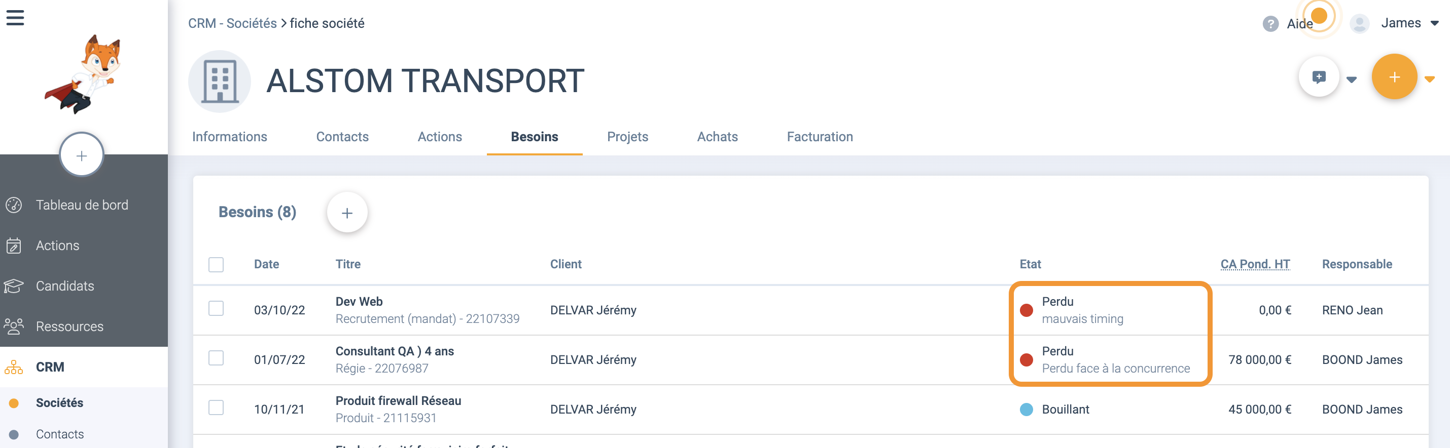Open Contacts submenu under CRM
1450x448 pixels.
[x=60, y=434]
